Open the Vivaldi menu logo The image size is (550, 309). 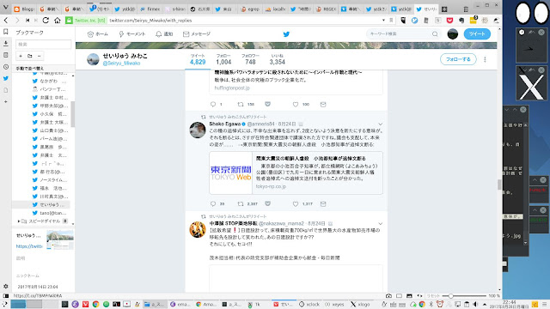5,7
